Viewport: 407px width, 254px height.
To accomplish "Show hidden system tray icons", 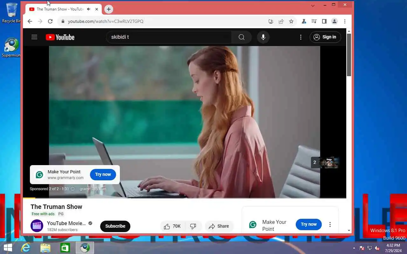I will click(354, 248).
